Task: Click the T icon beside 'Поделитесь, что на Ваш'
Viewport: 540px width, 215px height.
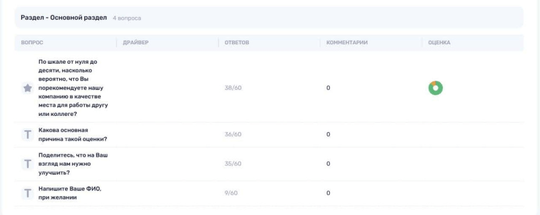Action: coord(27,164)
